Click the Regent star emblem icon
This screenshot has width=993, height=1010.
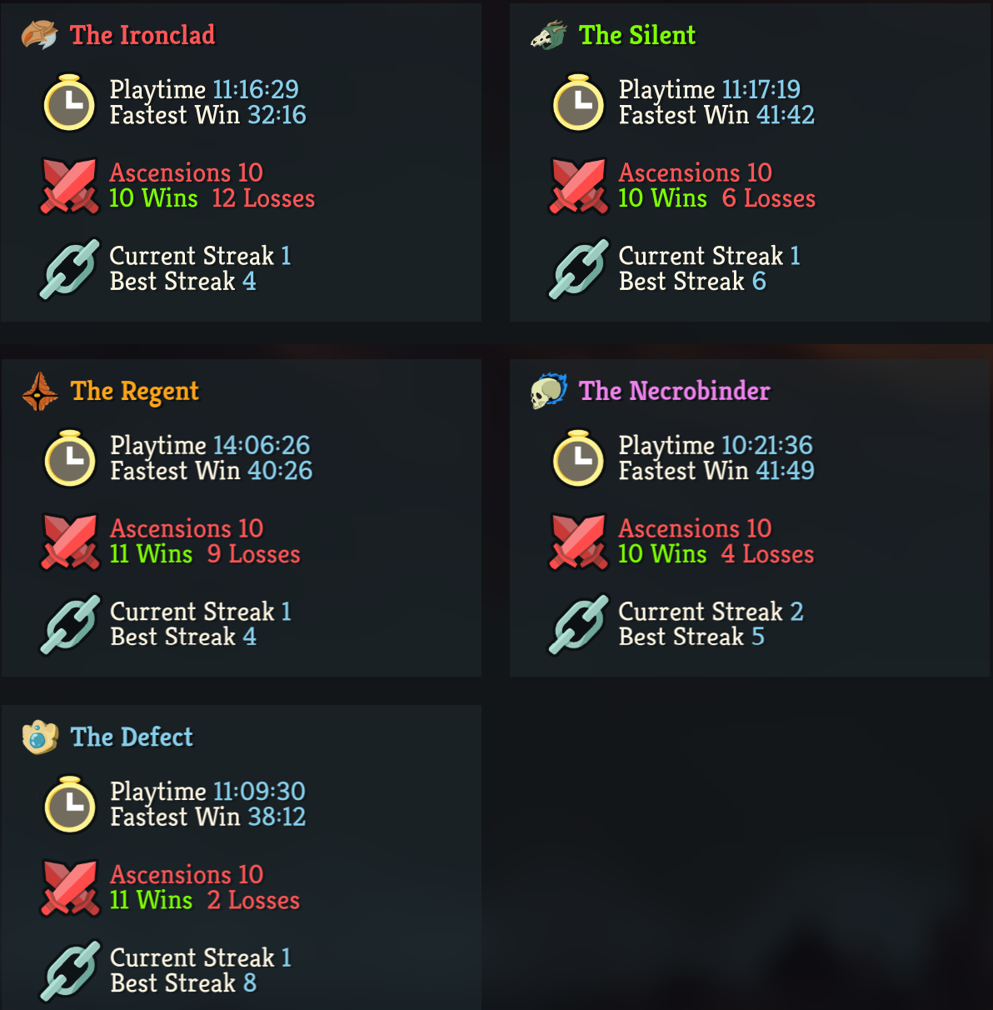(40, 392)
